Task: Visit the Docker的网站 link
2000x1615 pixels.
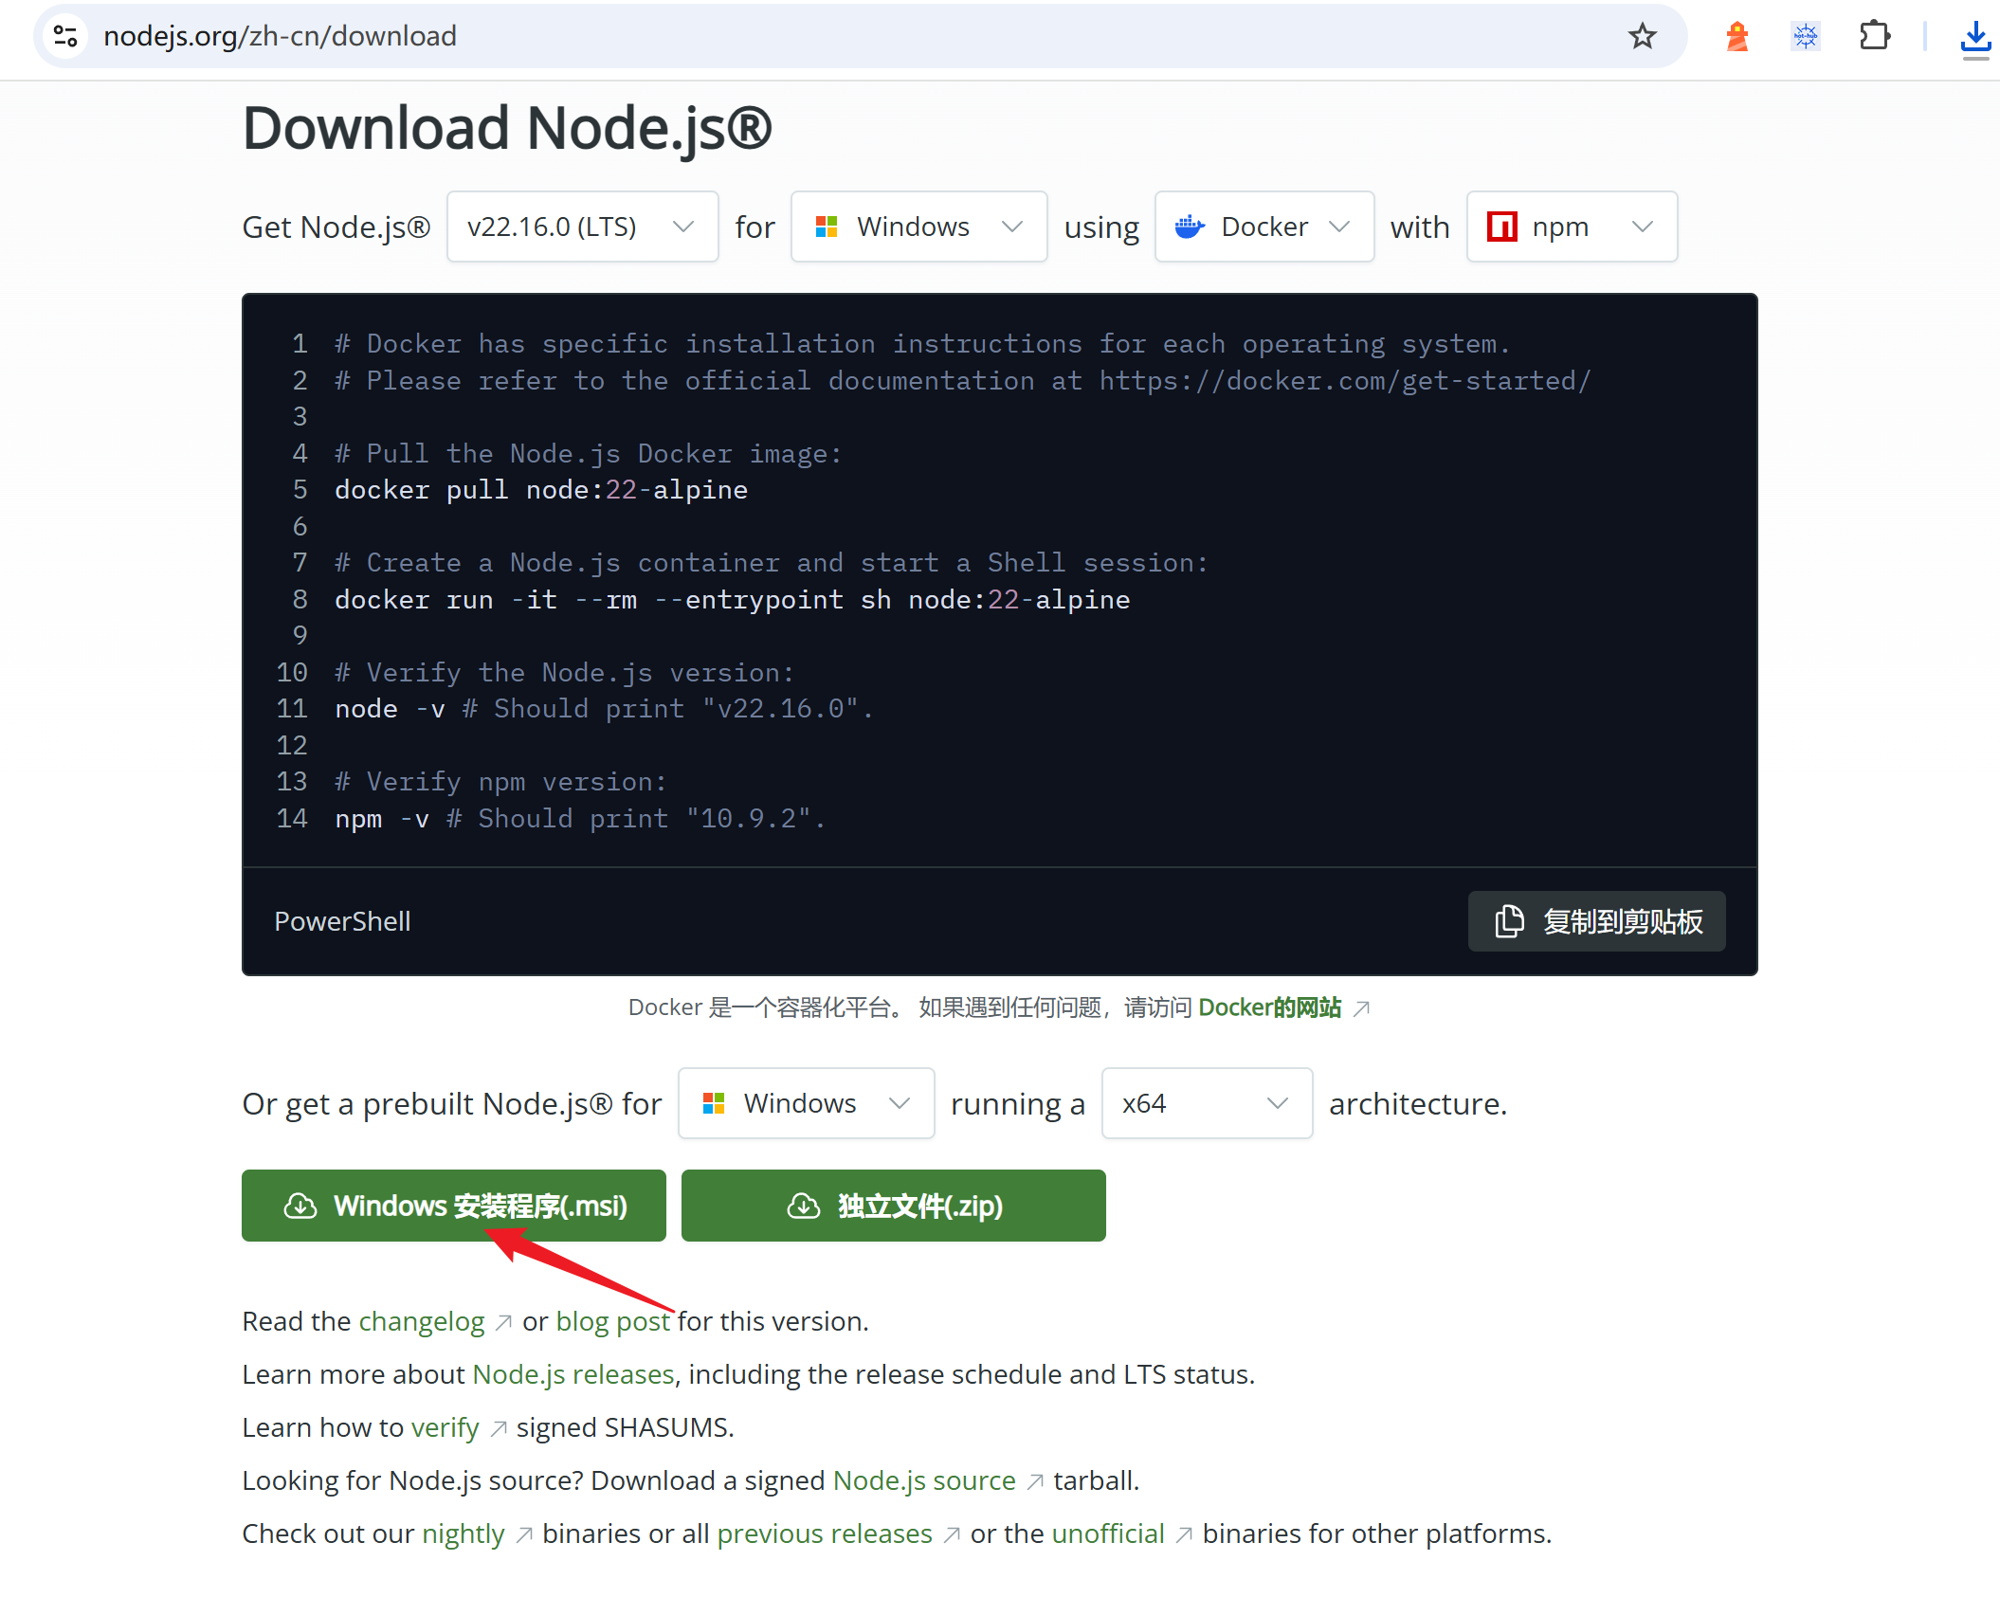Action: 1269,1007
